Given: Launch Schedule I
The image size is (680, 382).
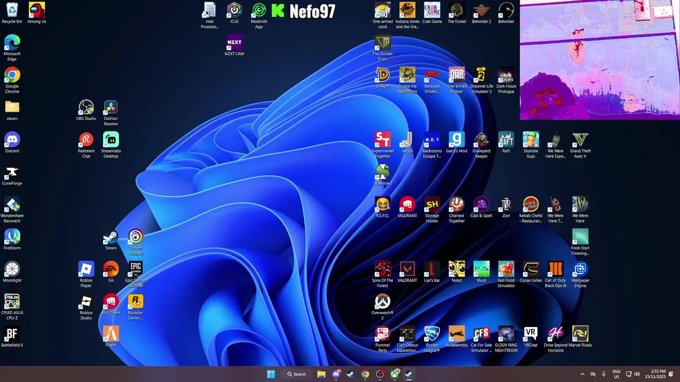Looking at the screenshot, I should click(x=382, y=175).
